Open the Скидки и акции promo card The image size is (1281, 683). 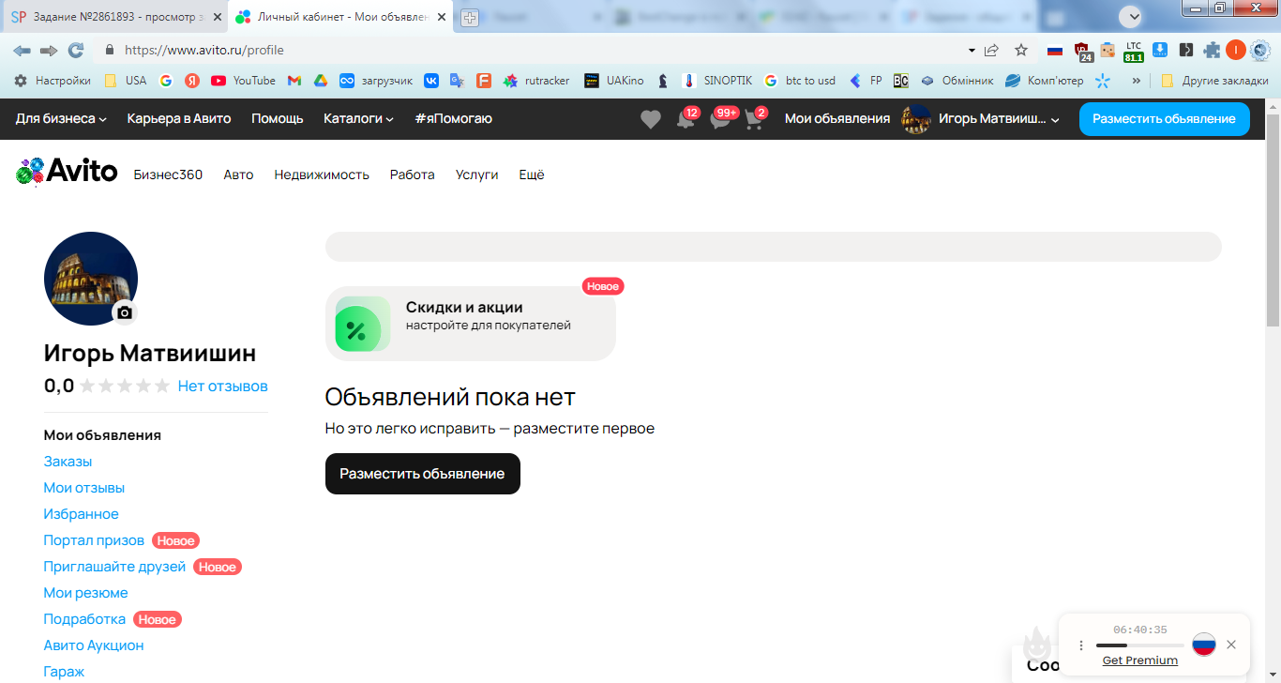tap(471, 324)
